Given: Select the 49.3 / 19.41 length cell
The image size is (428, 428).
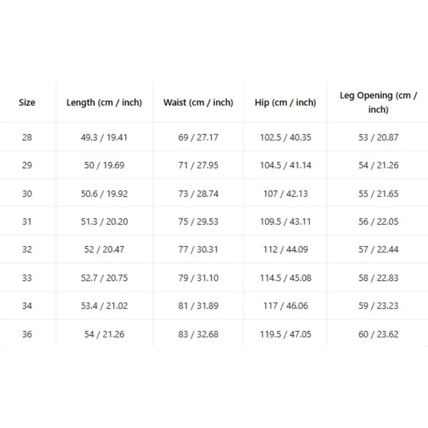Looking at the screenshot, I should (x=104, y=137).
